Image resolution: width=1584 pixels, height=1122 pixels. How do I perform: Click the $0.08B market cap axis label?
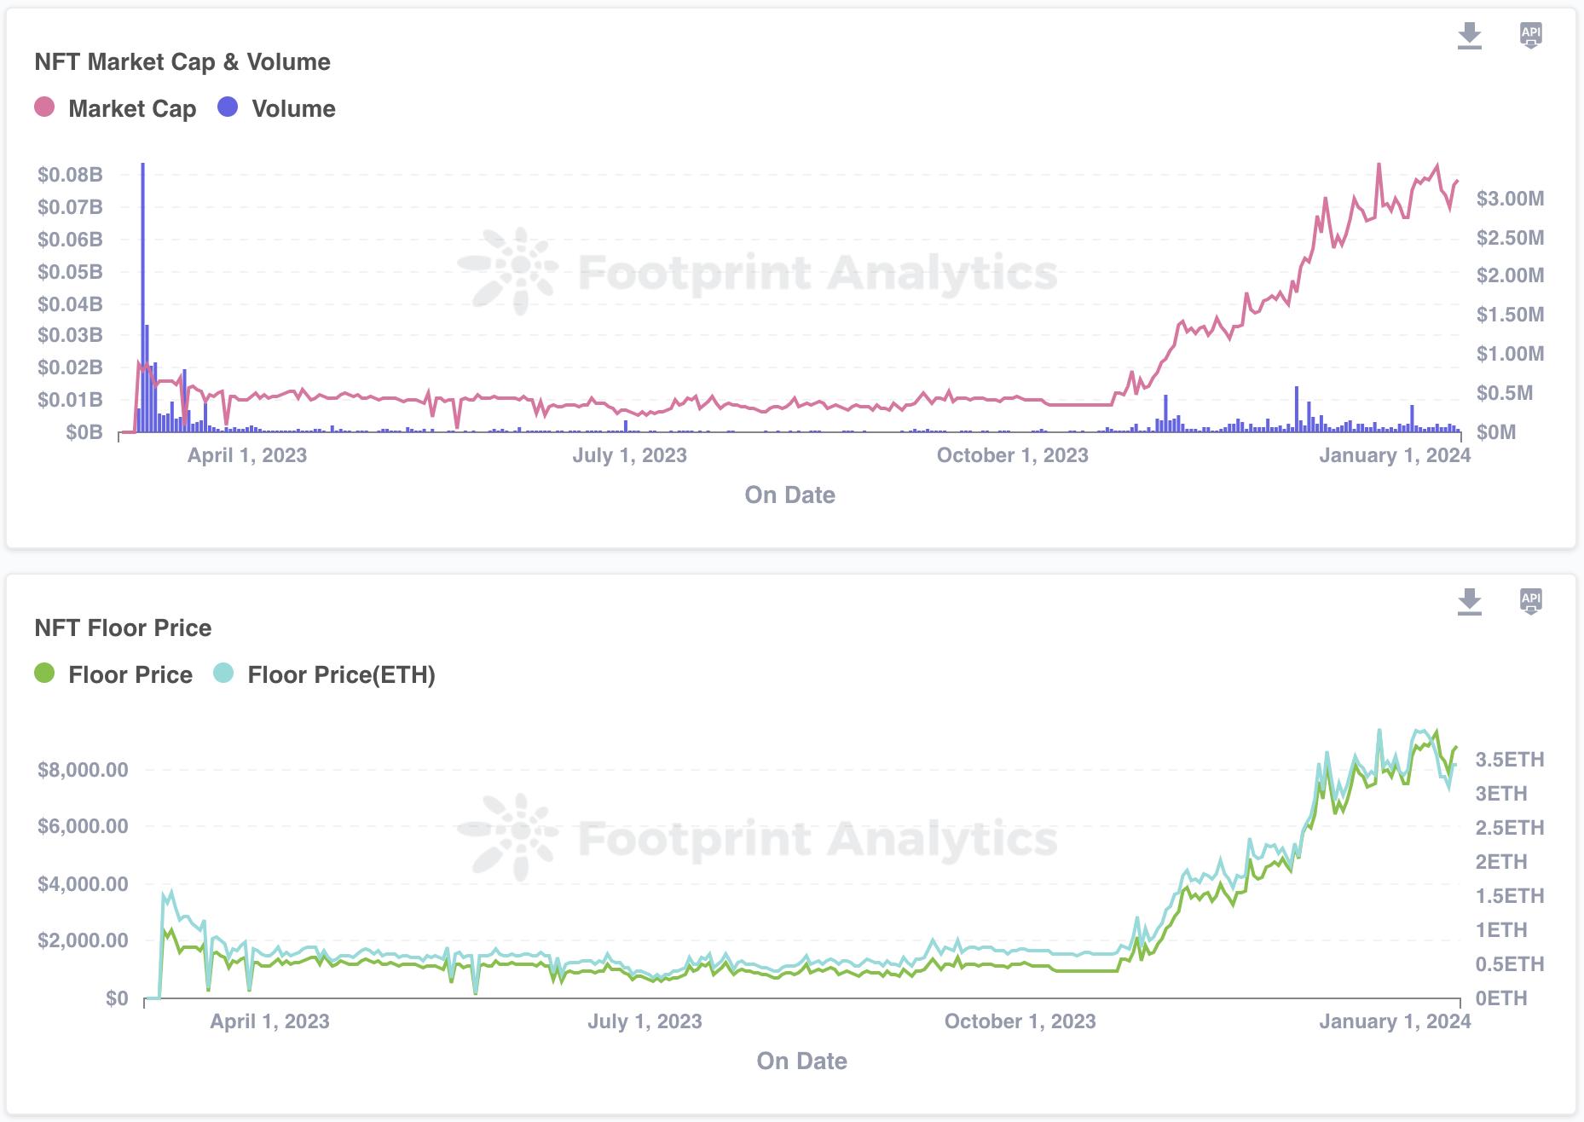pyautogui.click(x=70, y=175)
